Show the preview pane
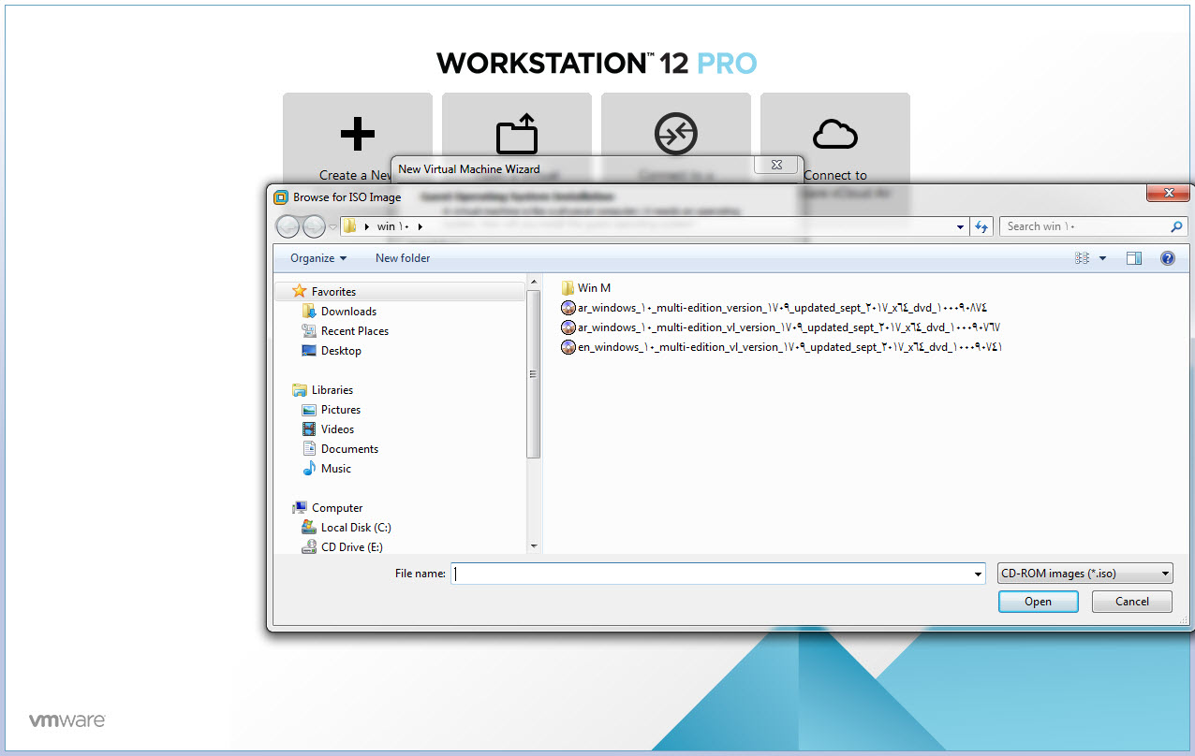Image resolution: width=1195 pixels, height=756 pixels. [1134, 258]
